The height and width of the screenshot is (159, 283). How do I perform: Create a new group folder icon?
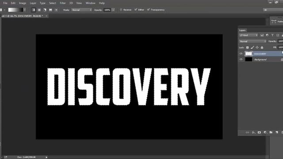271,132
